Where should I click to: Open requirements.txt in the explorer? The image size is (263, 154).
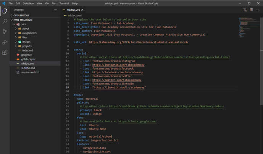30,72
